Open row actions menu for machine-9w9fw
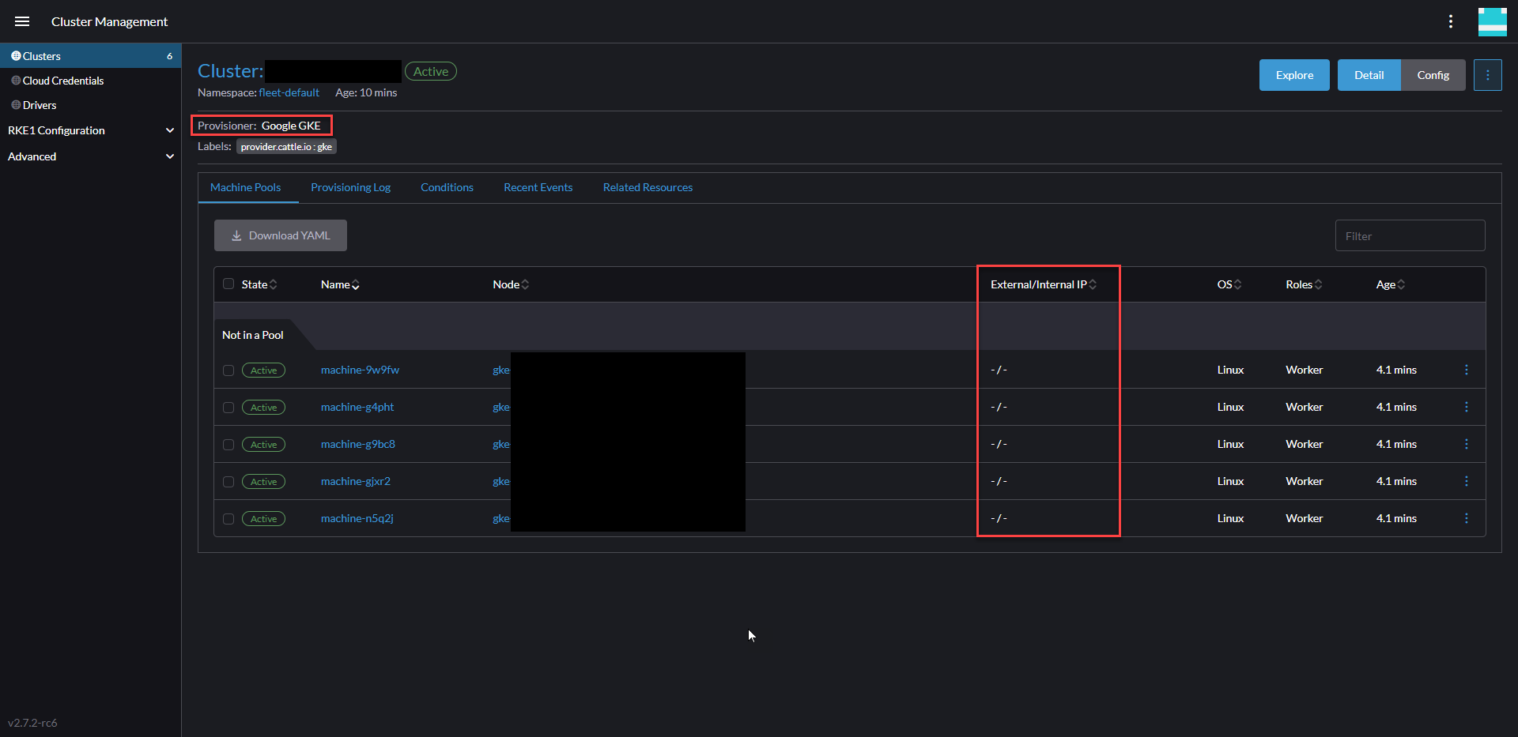The image size is (1518, 737). click(1467, 370)
